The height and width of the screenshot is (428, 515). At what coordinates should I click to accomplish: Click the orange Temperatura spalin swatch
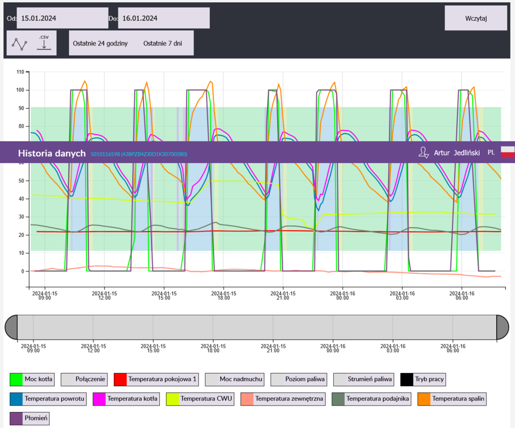[x=424, y=399]
